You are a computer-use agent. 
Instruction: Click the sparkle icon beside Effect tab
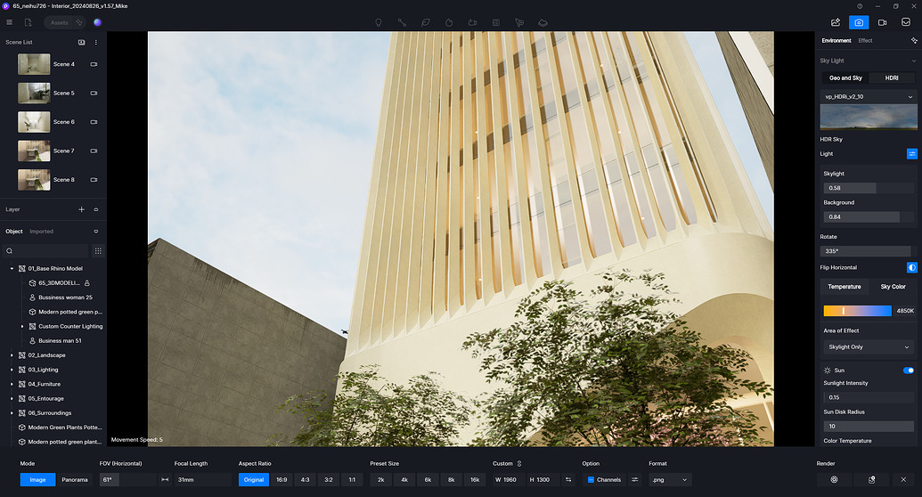tap(914, 41)
